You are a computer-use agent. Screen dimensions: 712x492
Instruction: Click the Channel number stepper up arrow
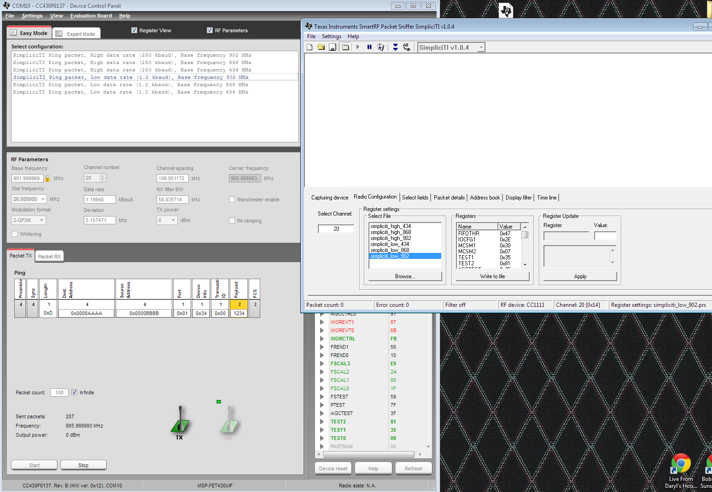coord(103,176)
